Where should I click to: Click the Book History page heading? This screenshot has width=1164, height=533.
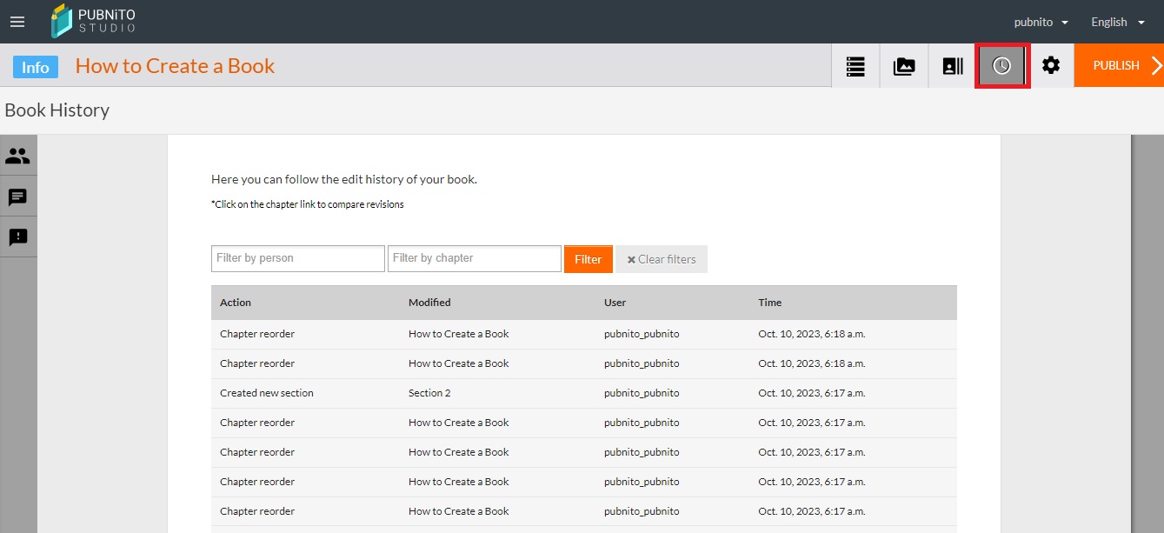click(57, 110)
